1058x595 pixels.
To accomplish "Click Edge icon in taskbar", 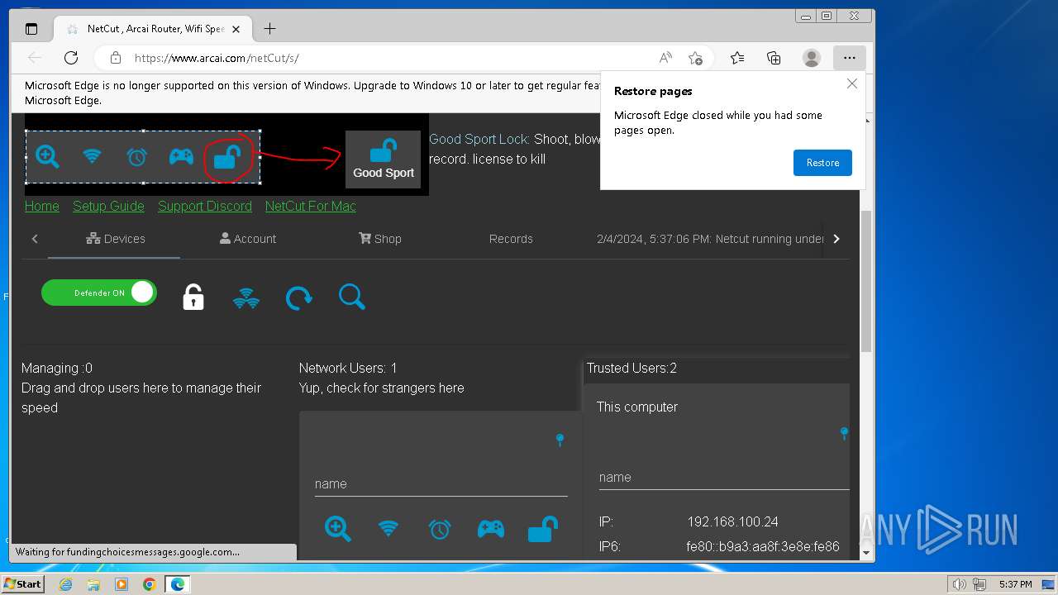I will 178,584.
